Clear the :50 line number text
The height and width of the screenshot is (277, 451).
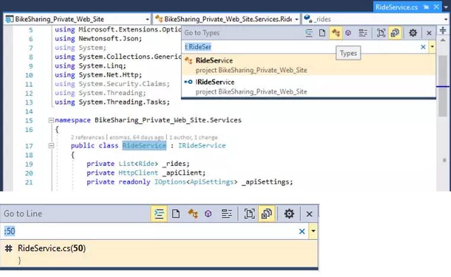pos(301,232)
